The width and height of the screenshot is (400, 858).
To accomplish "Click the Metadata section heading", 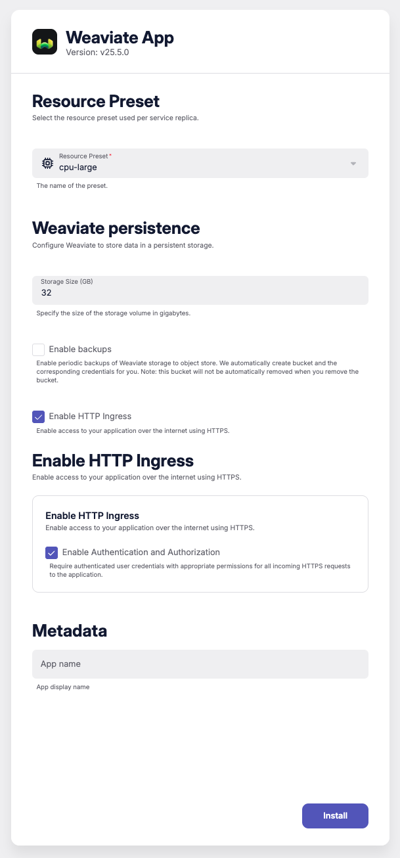I will (70, 631).
